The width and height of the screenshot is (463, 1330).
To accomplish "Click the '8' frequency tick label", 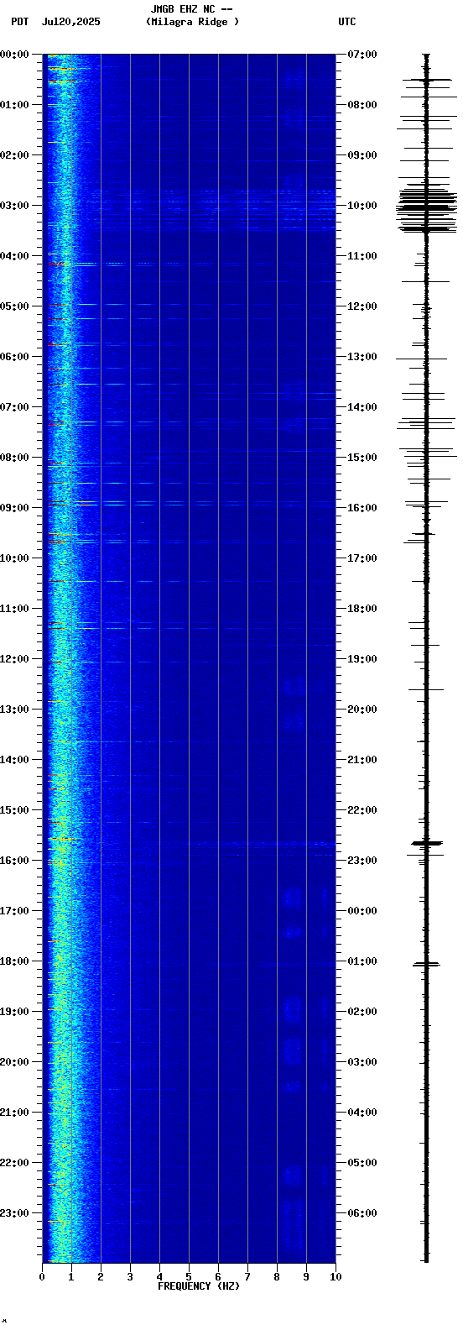I will coord(277,1277).
